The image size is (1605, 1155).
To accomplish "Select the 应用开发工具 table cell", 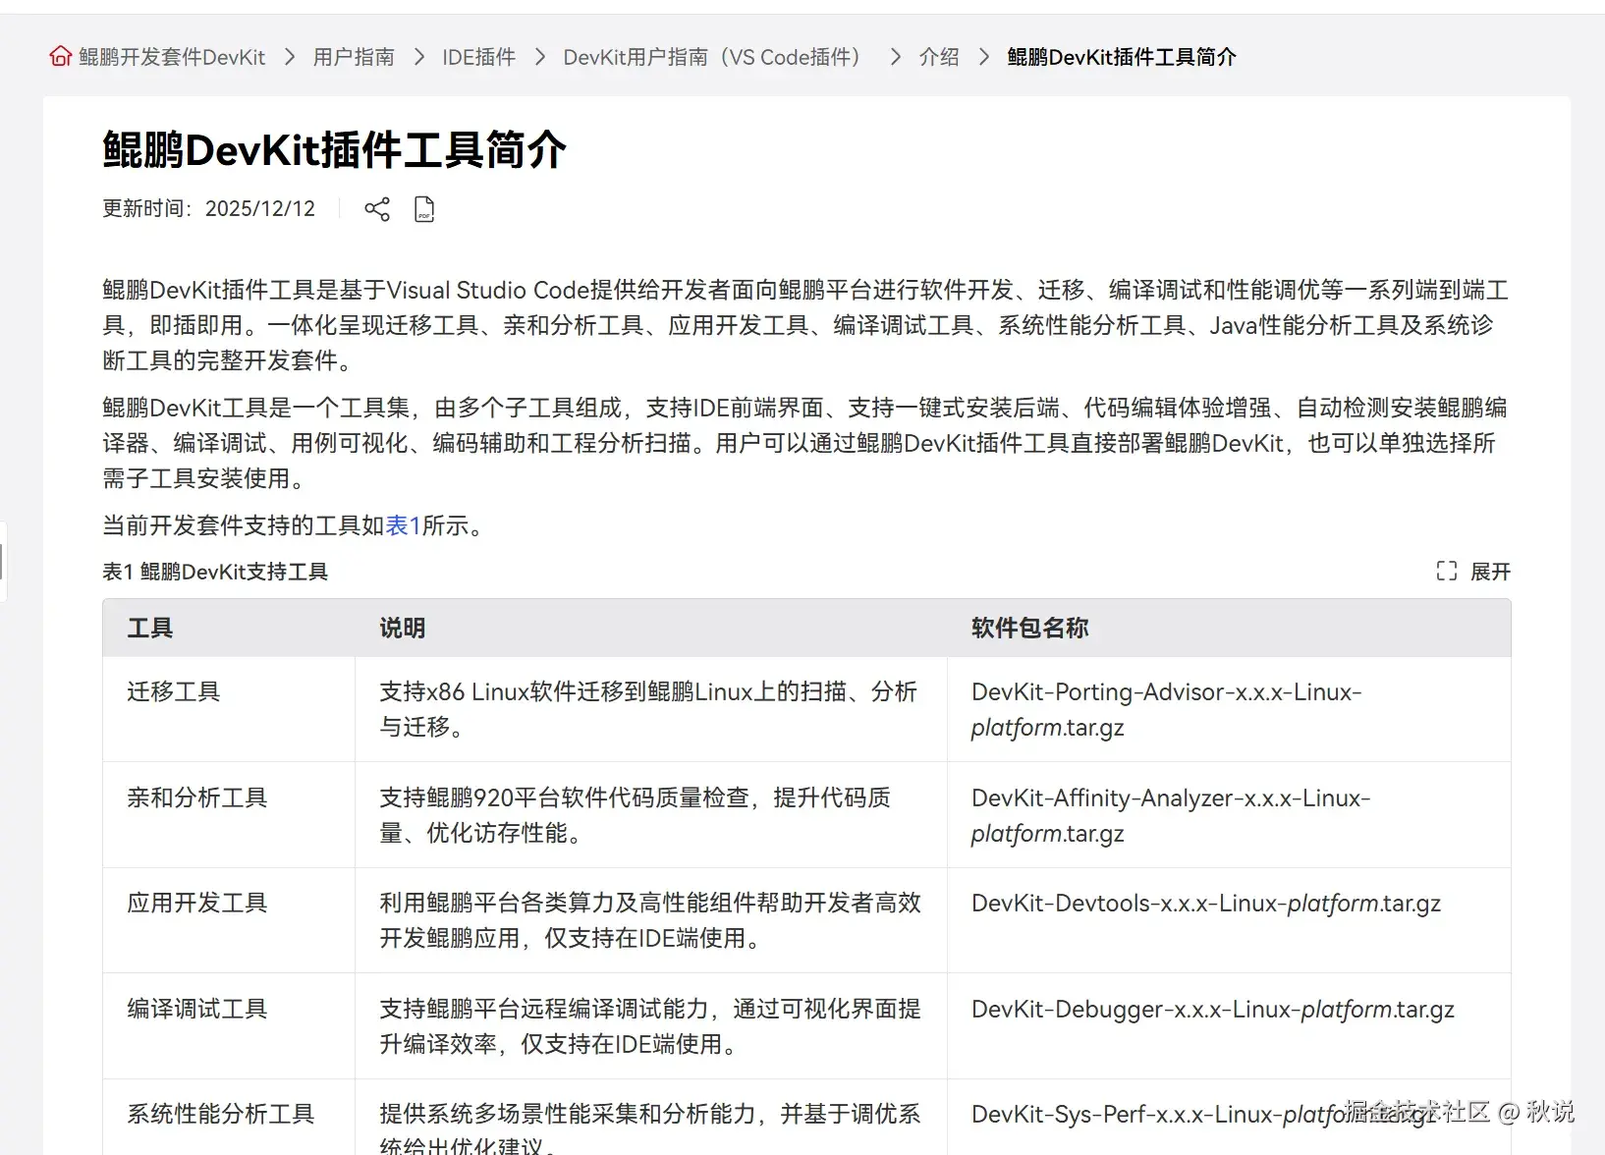I will pos(229,920).
